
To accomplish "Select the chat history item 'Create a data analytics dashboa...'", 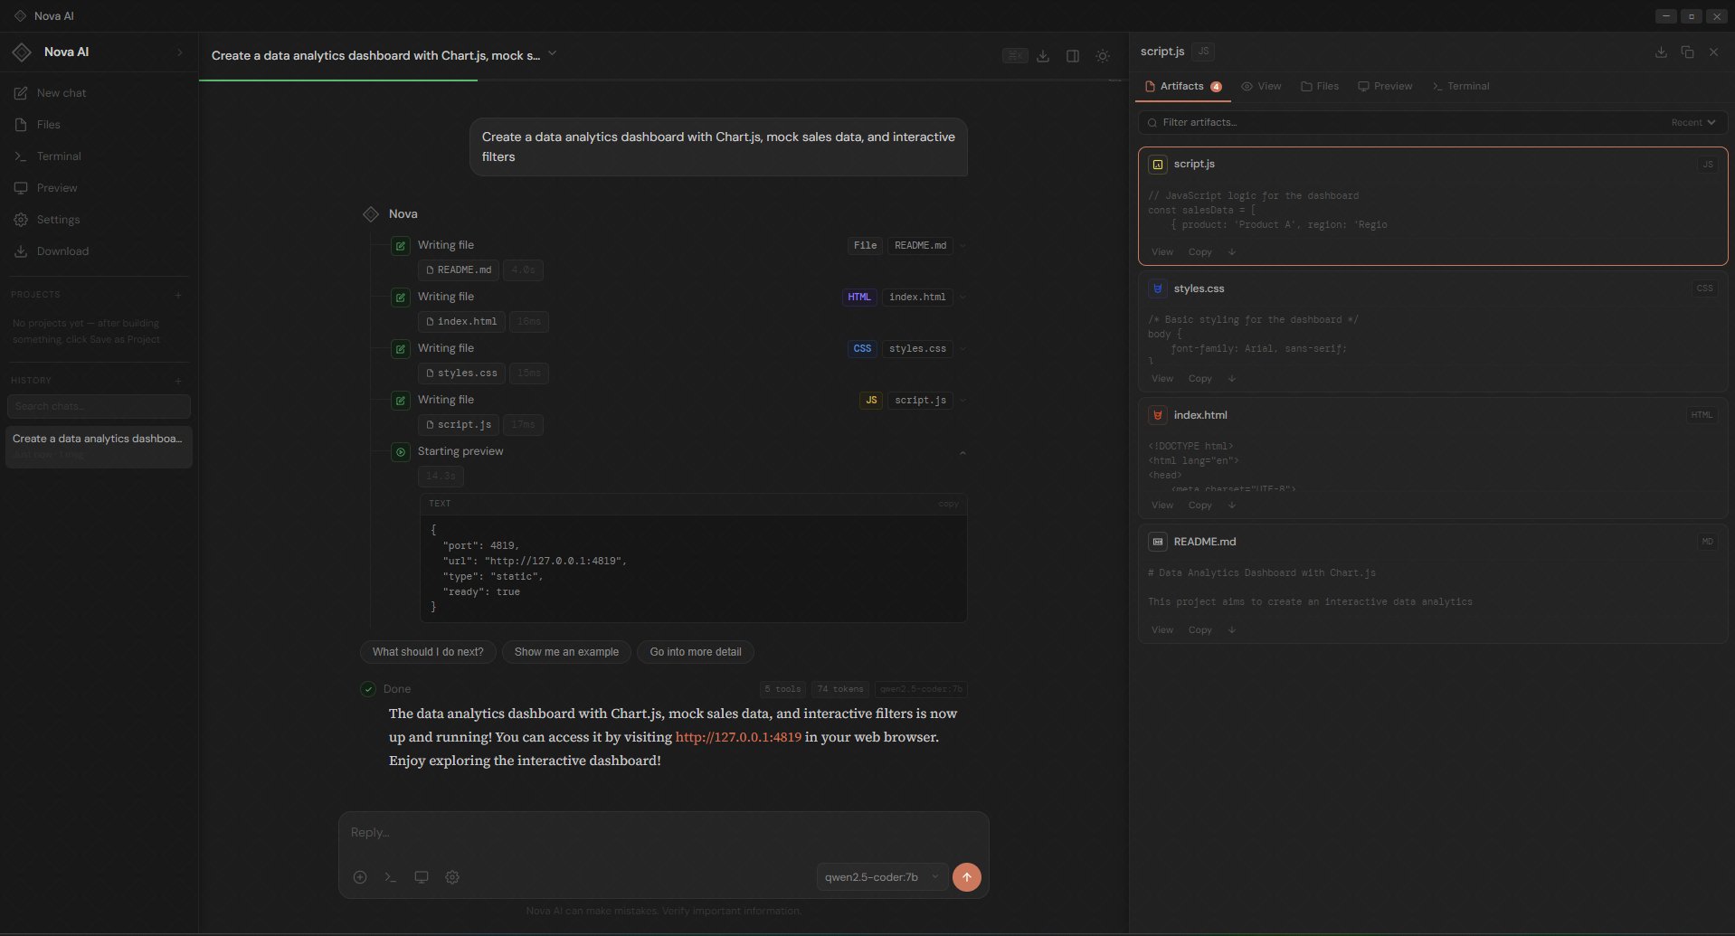I will point(99,446).
